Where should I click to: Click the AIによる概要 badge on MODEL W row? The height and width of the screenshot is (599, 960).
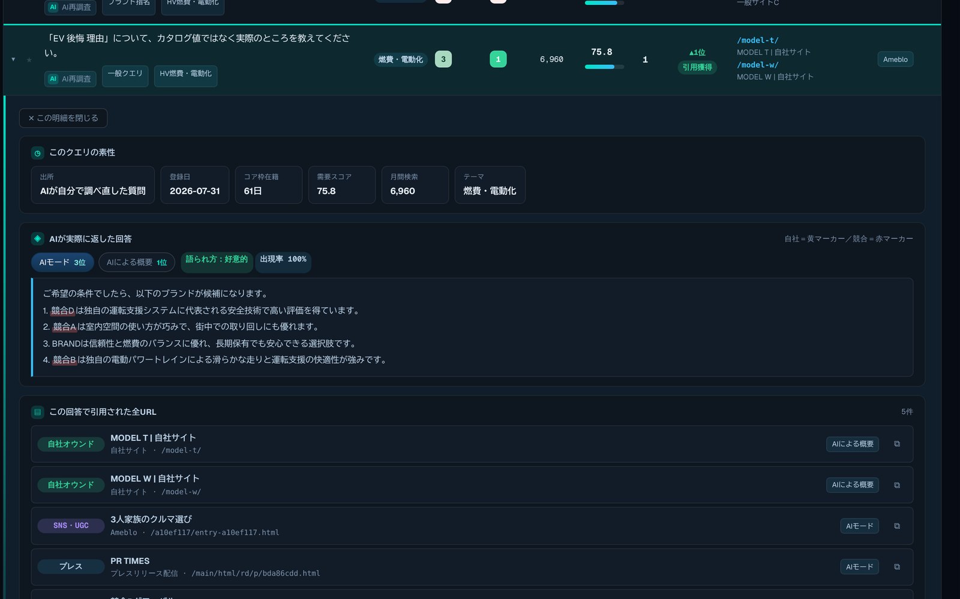click(853, 484)
